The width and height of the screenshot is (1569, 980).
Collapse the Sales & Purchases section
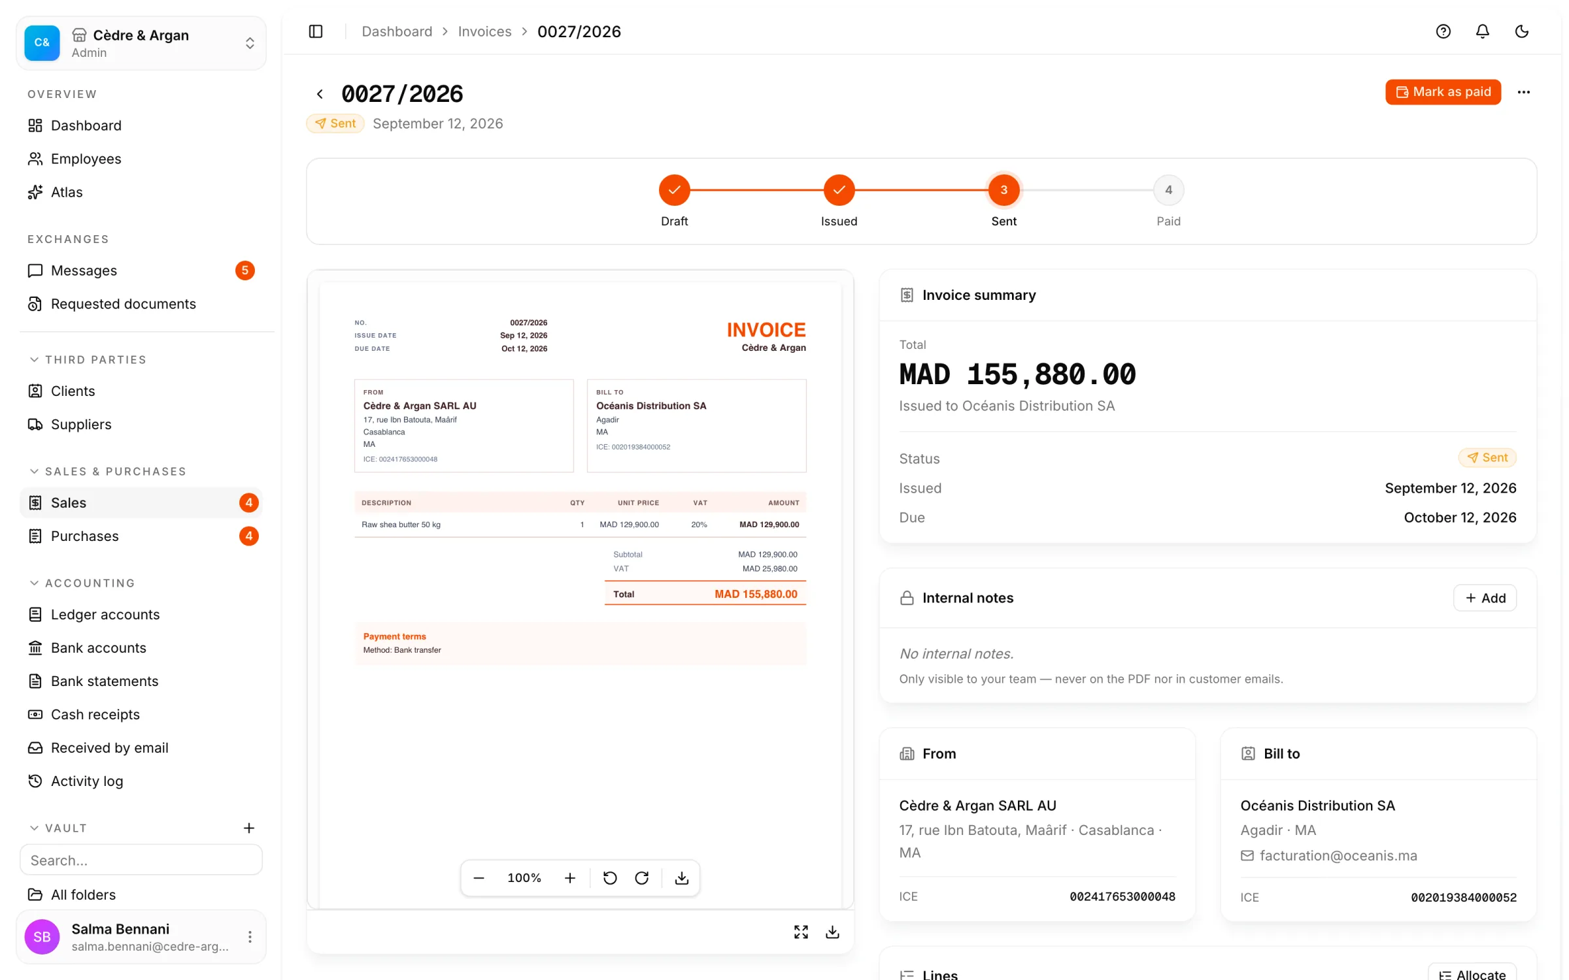108,472
